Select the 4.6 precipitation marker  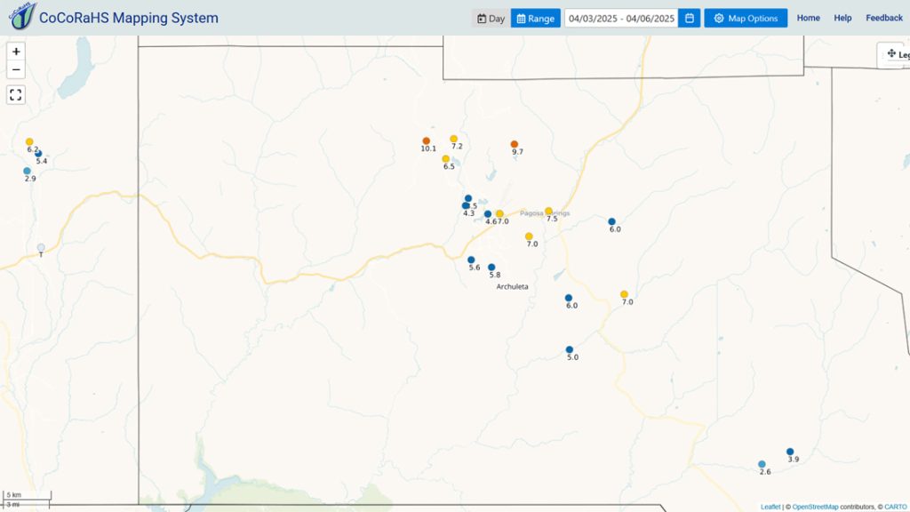[x=488, y=214]
